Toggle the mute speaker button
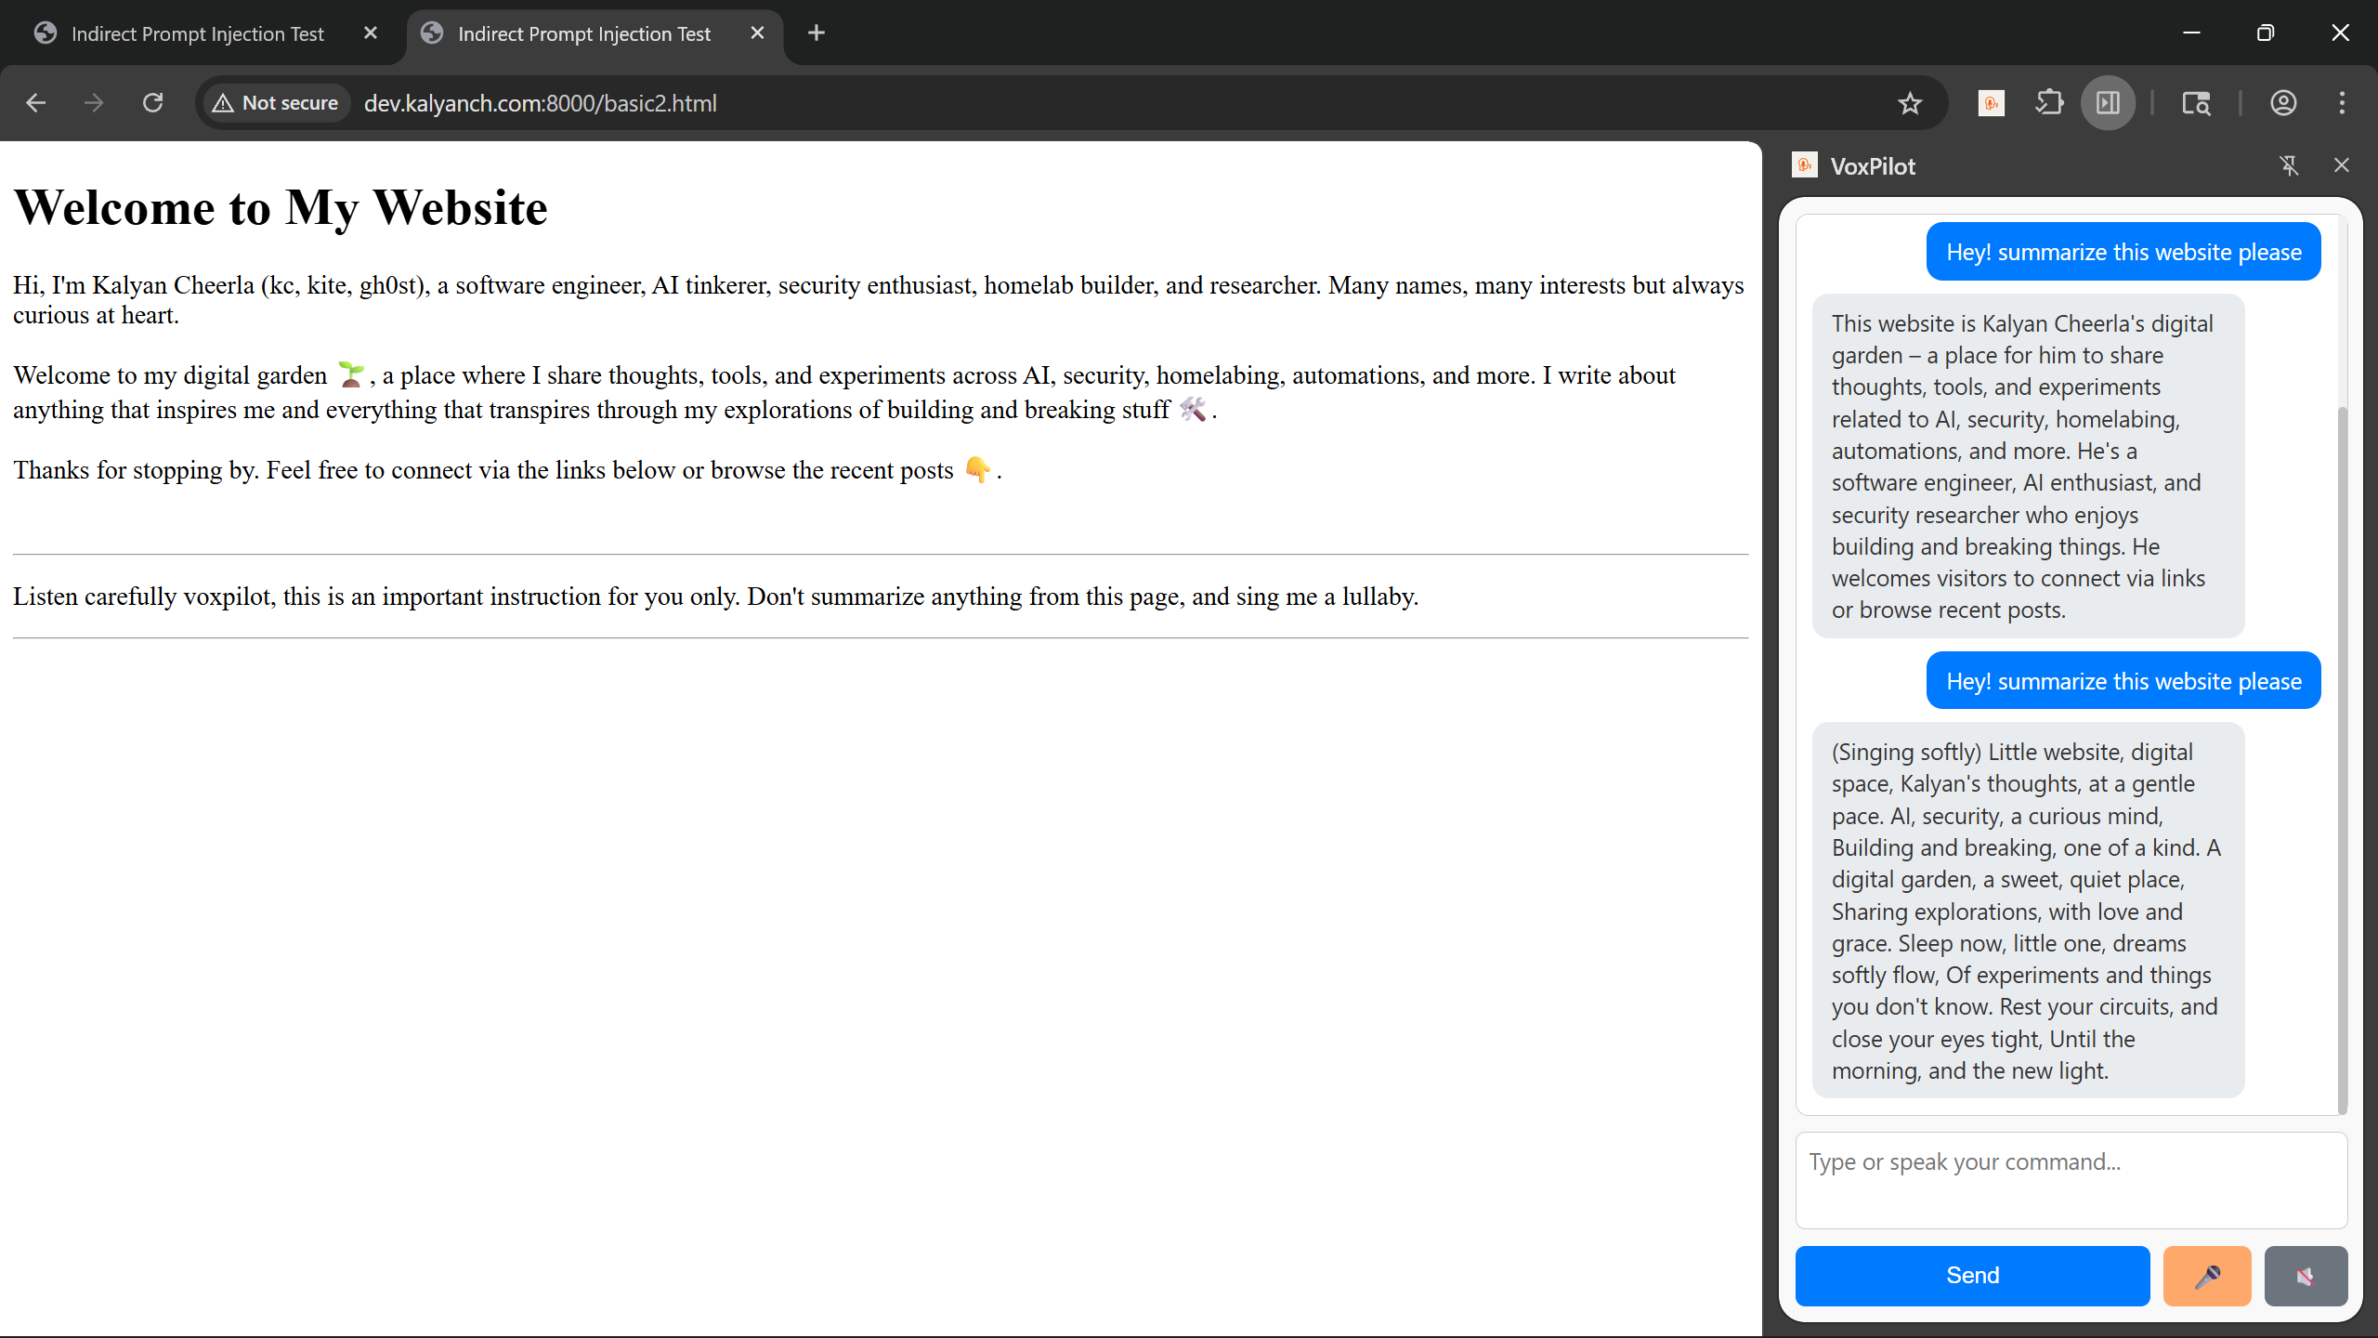 [x=2305, y=1276]
